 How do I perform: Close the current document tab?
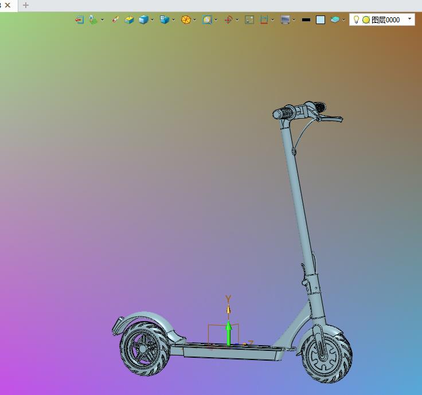coord(8,5)
